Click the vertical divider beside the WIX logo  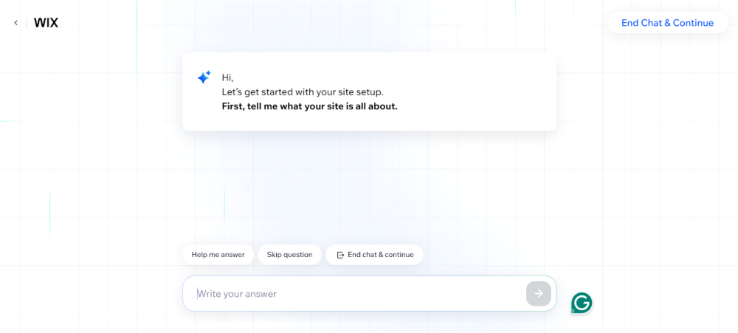tap(27, 23)
